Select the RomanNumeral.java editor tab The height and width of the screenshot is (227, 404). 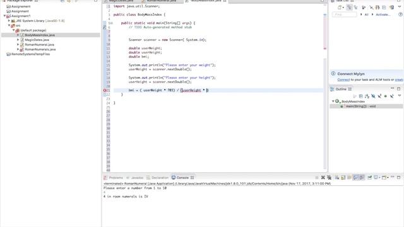click(162, 1)
